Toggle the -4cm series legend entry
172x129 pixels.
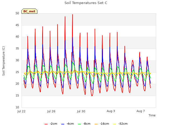(67, 124)
